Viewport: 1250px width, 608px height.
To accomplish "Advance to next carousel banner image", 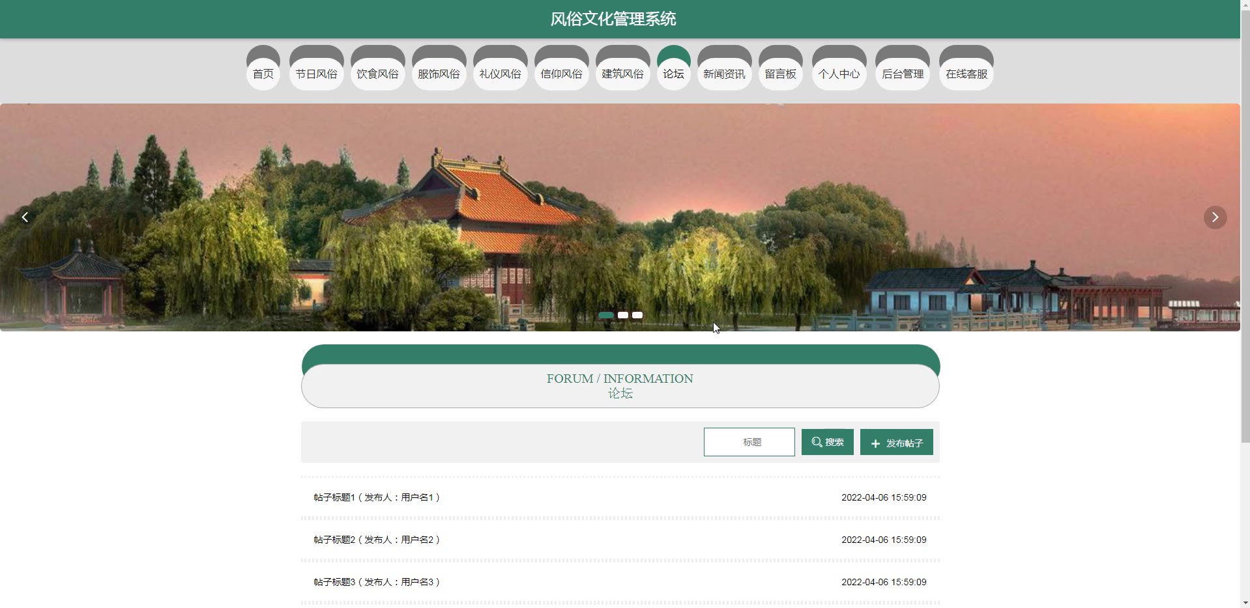I will 1215,217.
